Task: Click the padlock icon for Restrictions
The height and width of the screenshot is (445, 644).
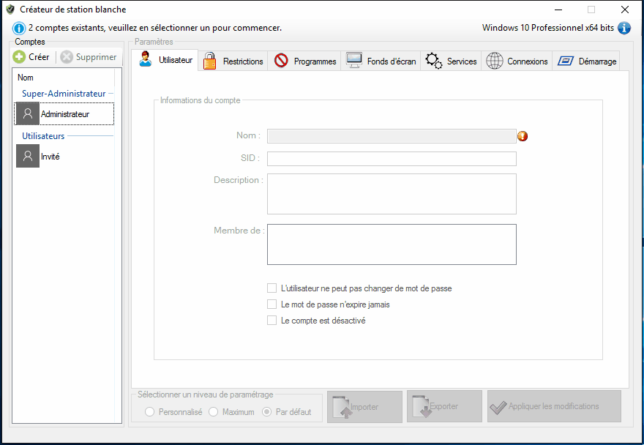Action: (x=210, y=61)
